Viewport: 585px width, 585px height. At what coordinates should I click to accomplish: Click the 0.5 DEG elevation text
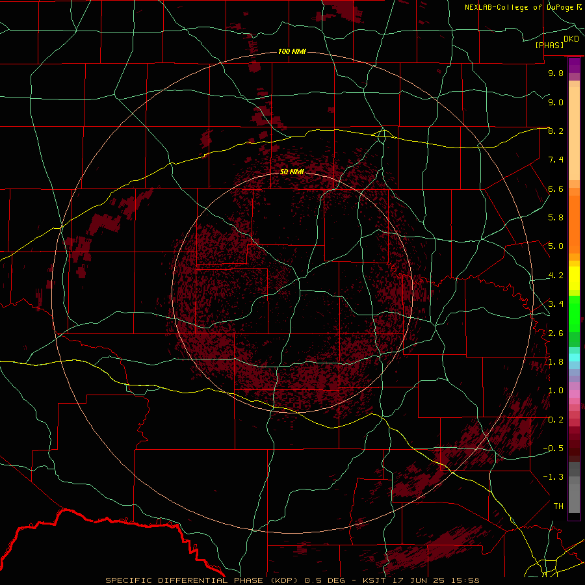pyautogui.click(x=324, y=580)
